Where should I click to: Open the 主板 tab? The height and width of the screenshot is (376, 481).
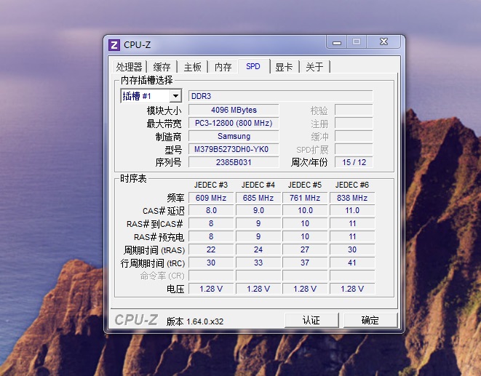point(193,67)
